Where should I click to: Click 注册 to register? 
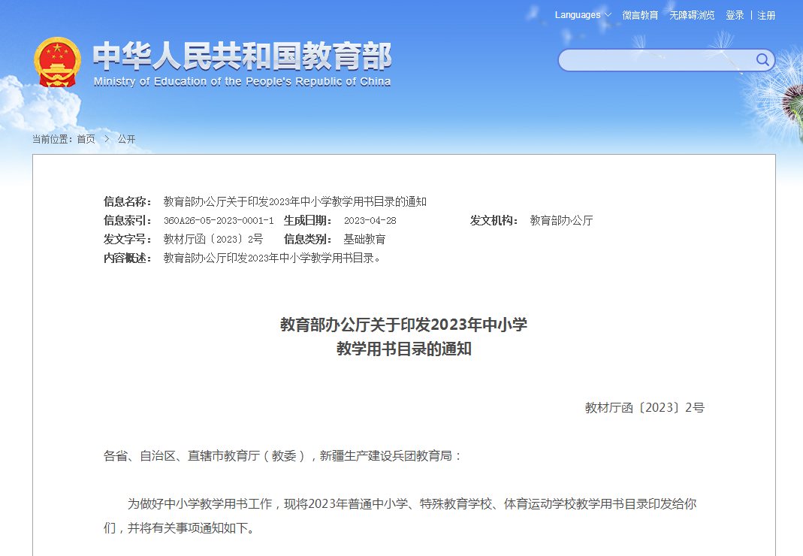coord(767,14)
